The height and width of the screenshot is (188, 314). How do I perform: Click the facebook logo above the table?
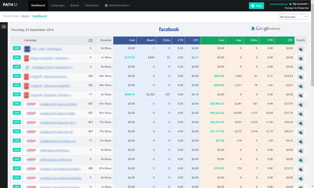point(169,29)
